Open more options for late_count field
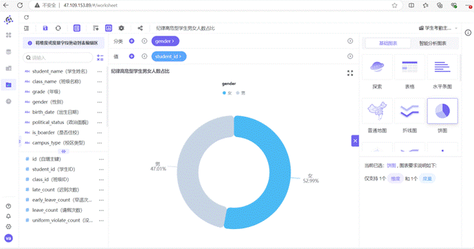 tap(101, 190)
